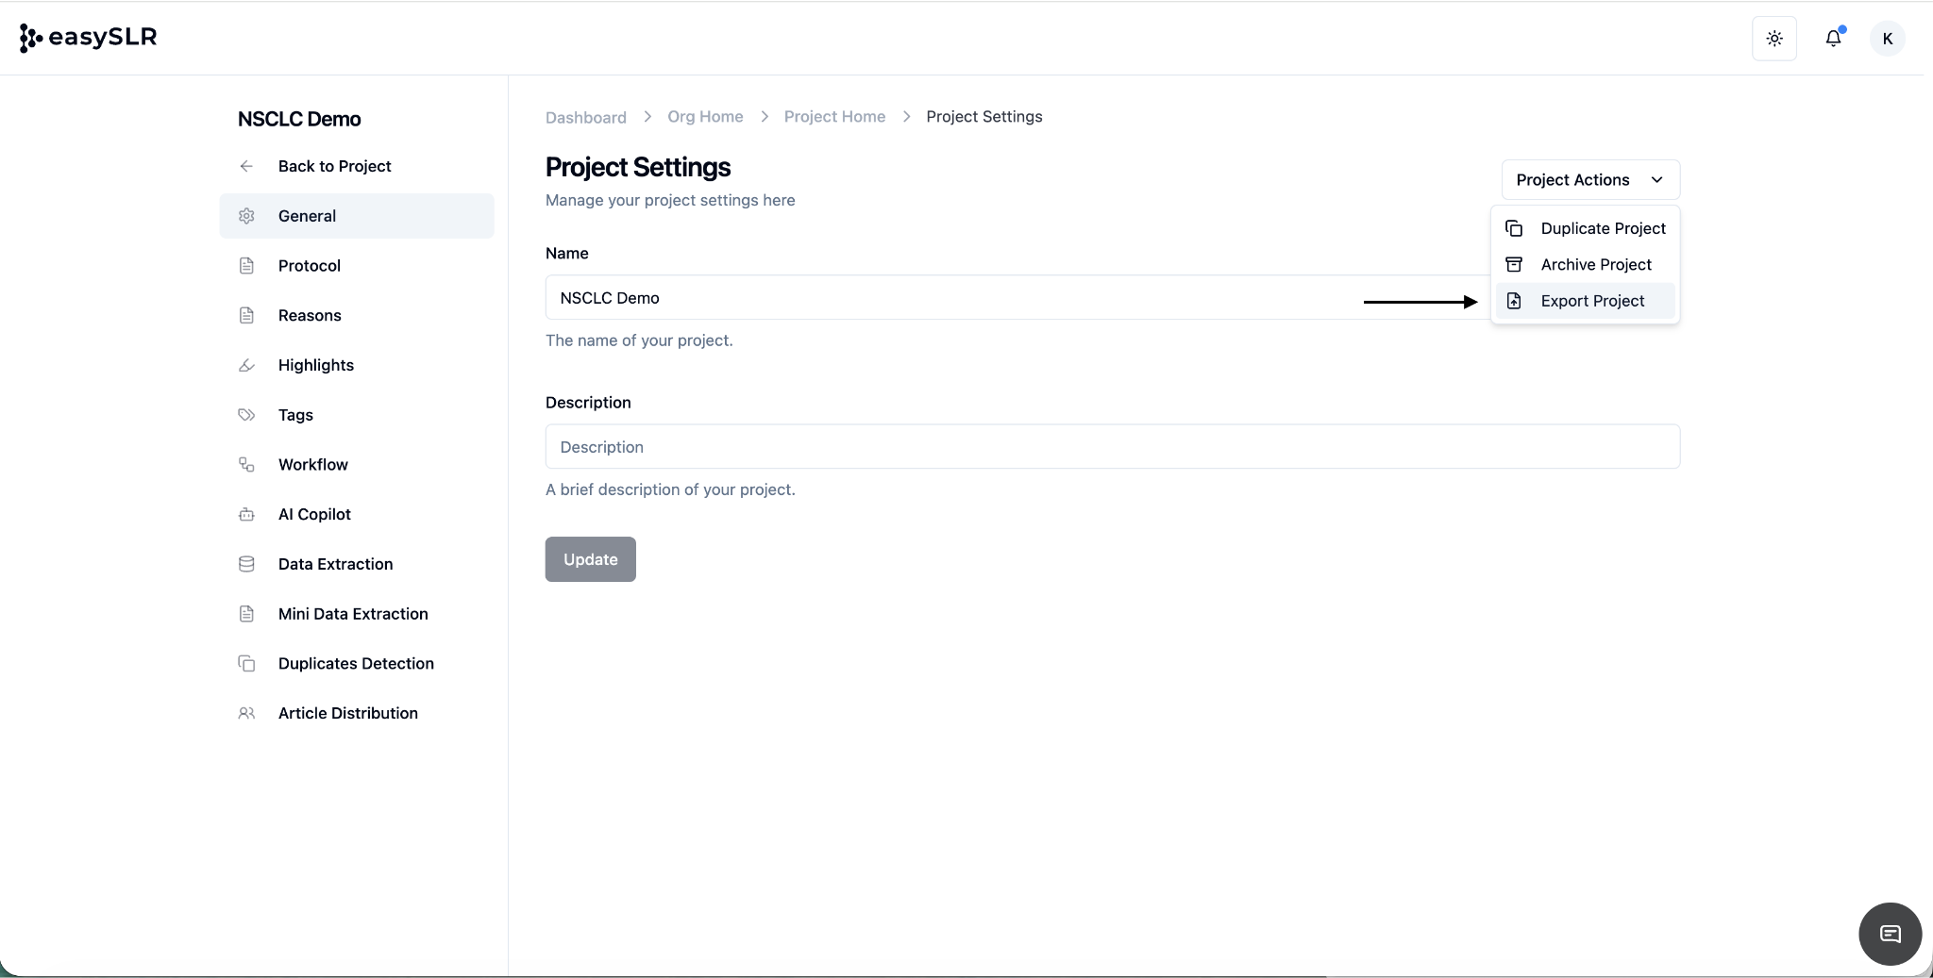Image resolution: width=1933 pixels, height=978 pixels.
Task: Open Article Distribution settings section
Action: pos(347,713)
